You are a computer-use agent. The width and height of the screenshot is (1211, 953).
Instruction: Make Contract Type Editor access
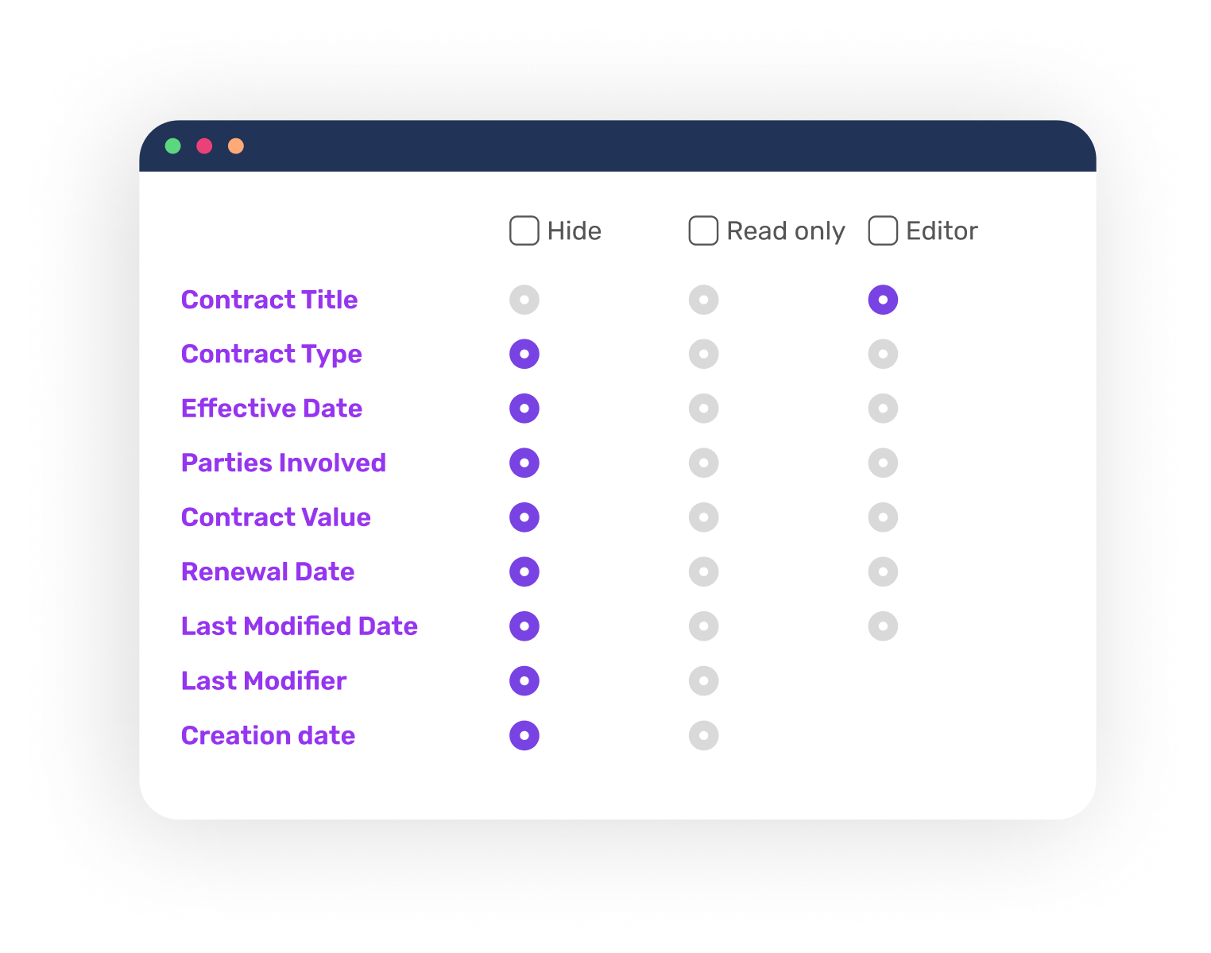tap(882, 354)
